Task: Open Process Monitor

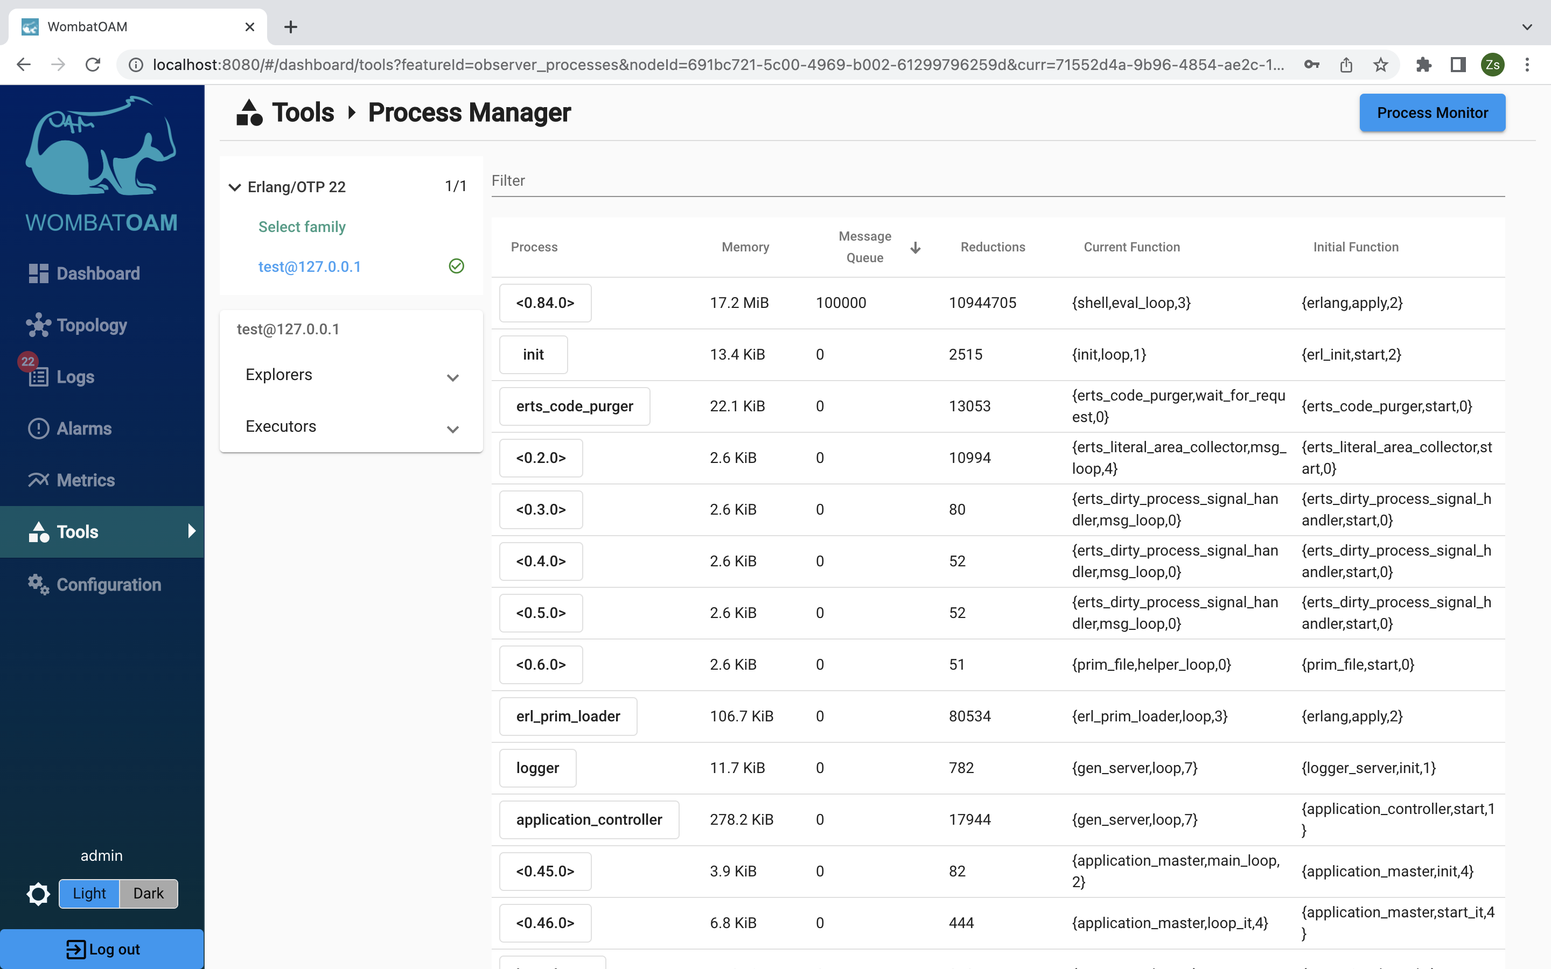Action: click(x=1432, y=113)
